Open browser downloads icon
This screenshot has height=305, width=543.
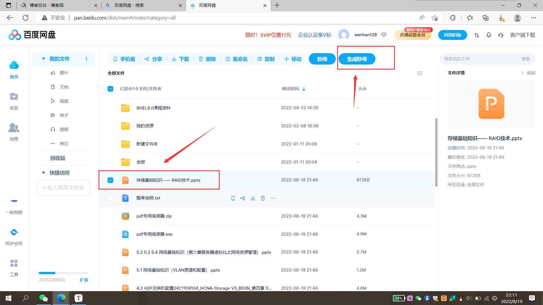point(501,18)
